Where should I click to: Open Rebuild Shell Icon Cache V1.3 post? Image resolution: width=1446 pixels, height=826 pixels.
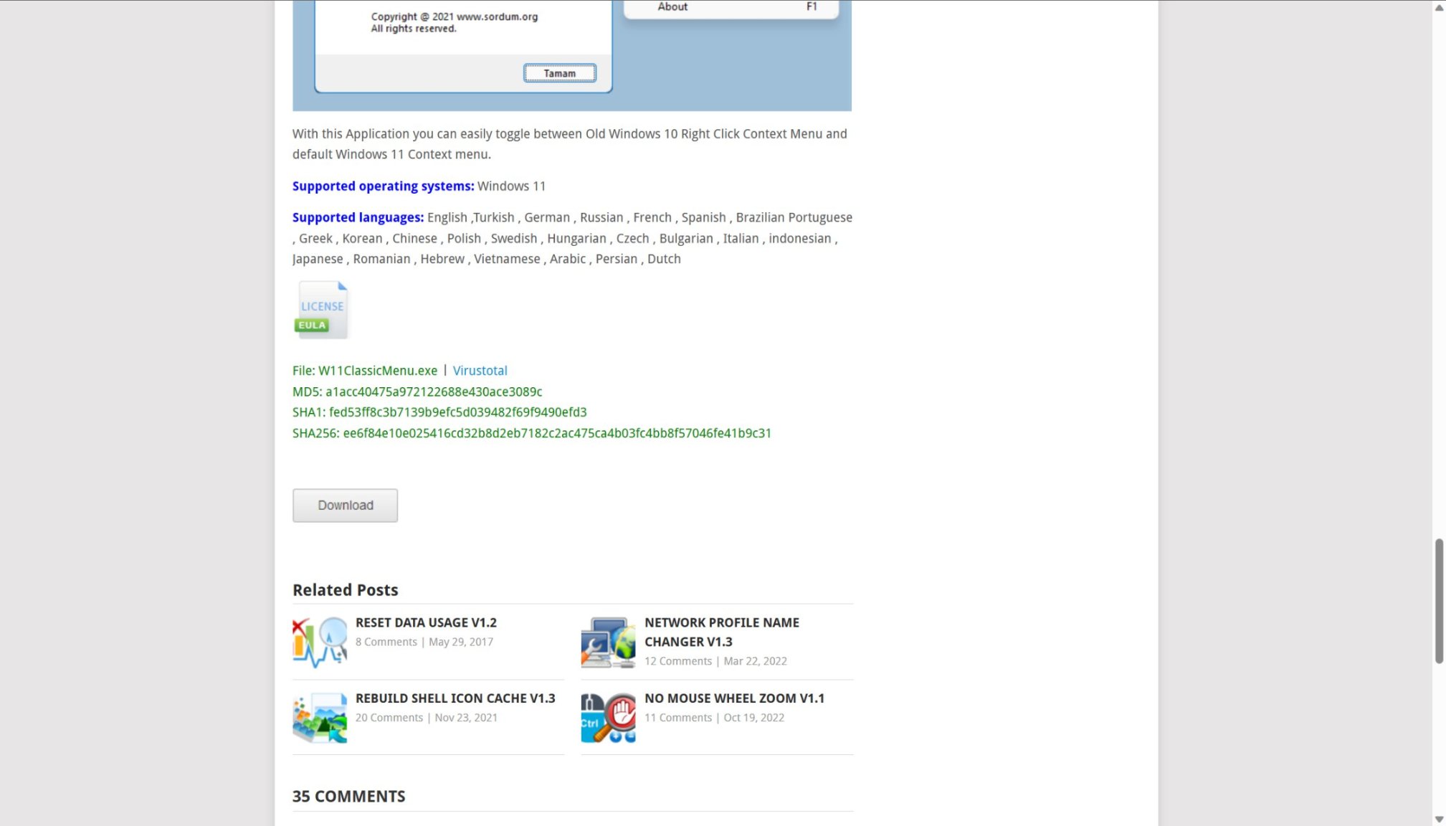(x=455, y=698)
